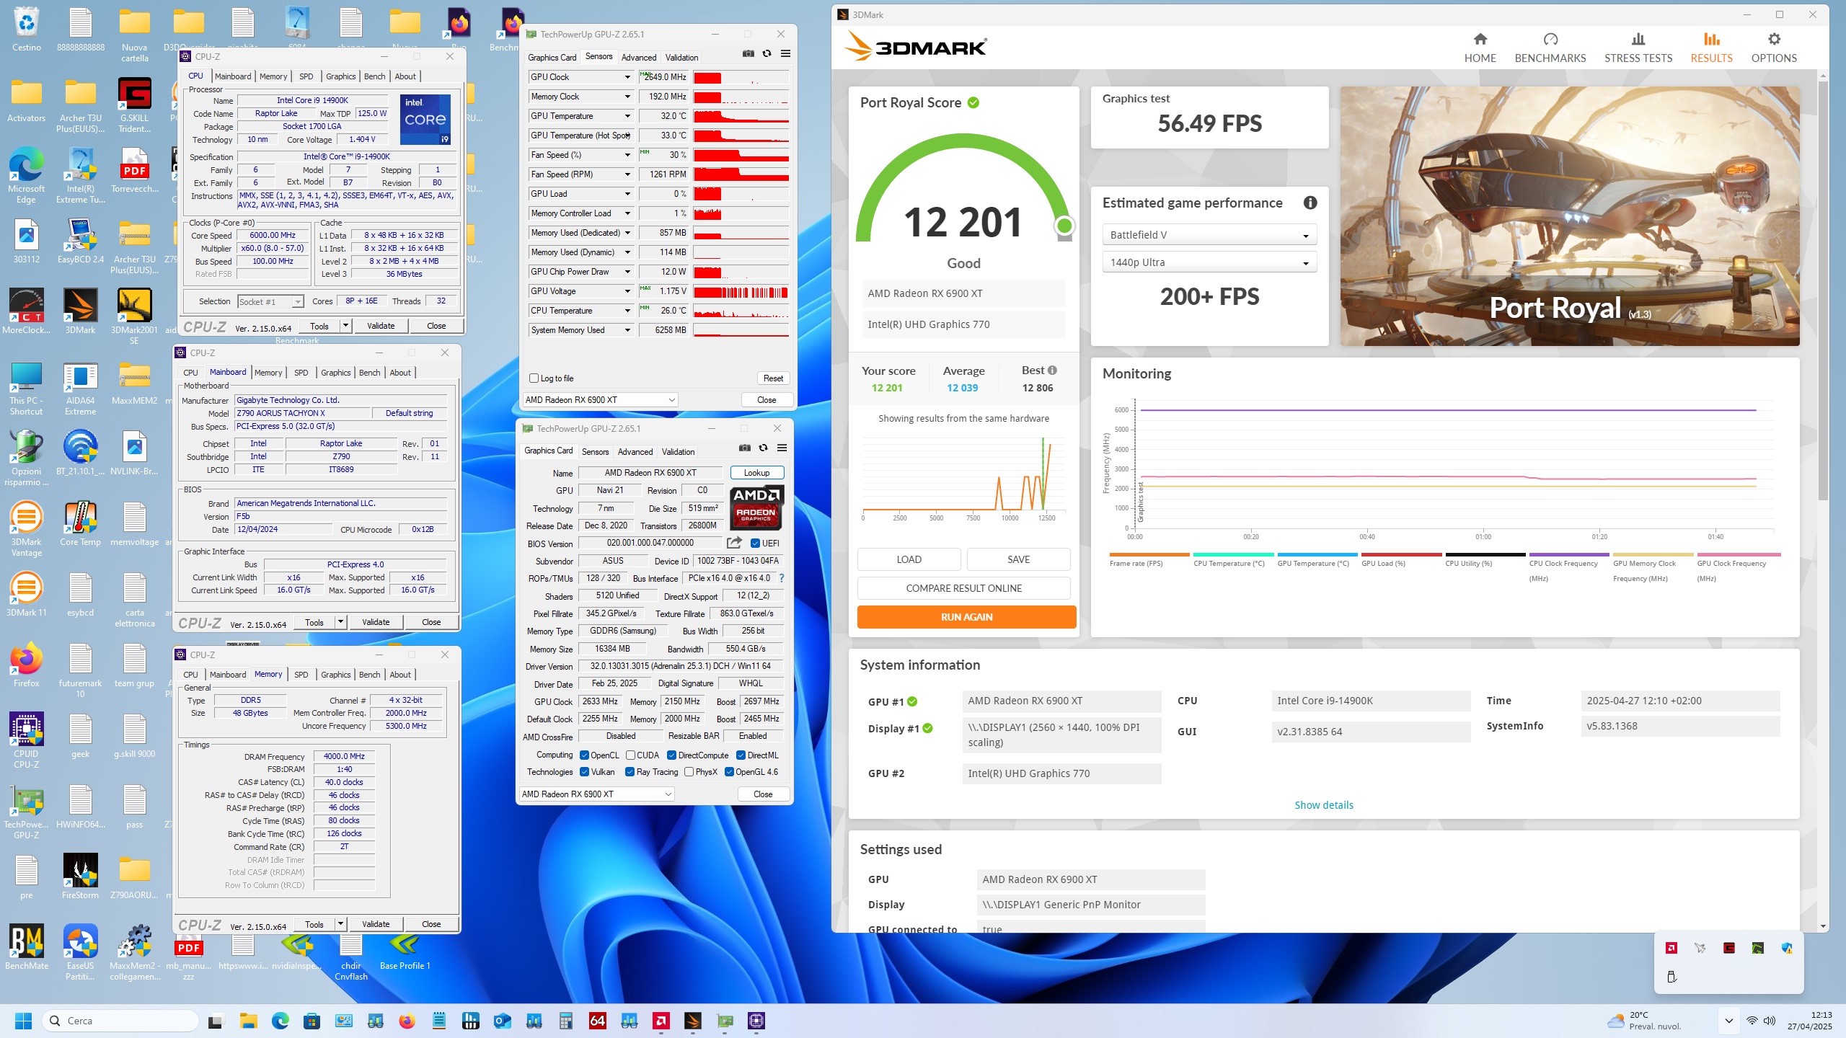Viewport: 1846px width, 1038px height.
Task: Open the Cestino recycle bin desktop icon
Action: tap(27, 30)
